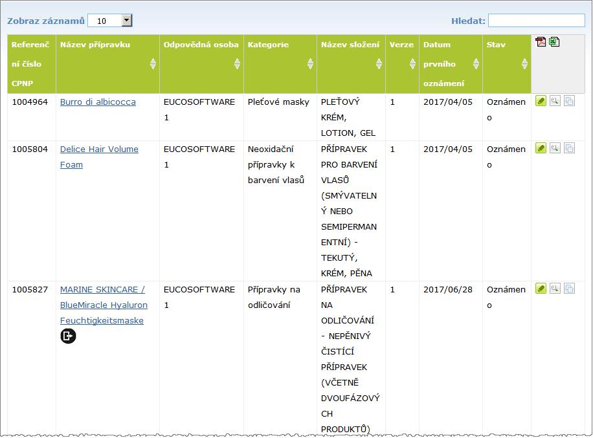The image size is (593, 438).
Task: View details icon for MARINE SKINCARE row
Action: pyautogui.click(x=555, y=289)
